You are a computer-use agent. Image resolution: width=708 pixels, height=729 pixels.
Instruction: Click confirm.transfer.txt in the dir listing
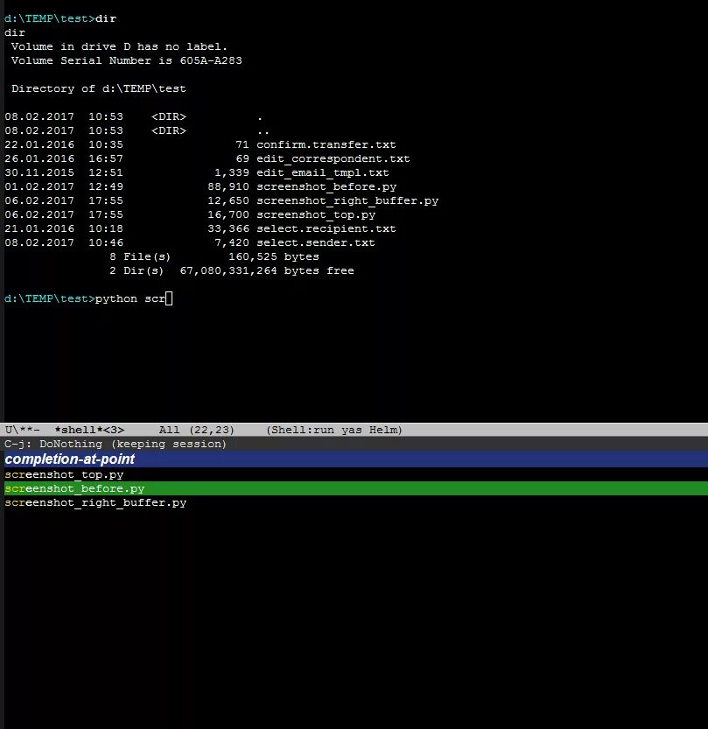[x=326, y=144]
